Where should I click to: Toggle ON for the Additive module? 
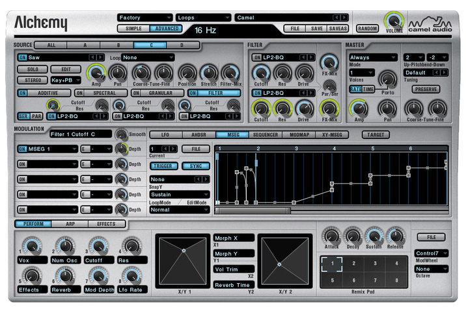click(x=22, y=93)
